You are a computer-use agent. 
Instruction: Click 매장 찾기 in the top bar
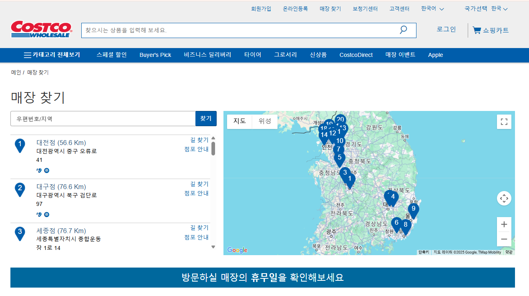(330, 9)
